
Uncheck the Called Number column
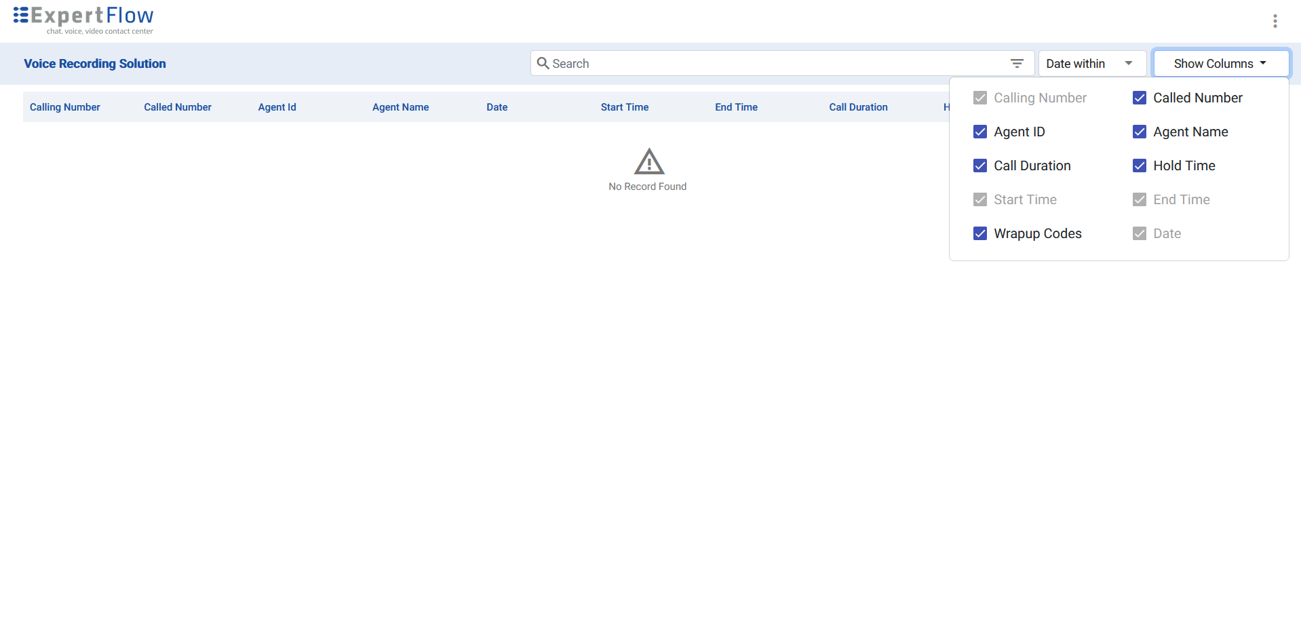pos(1140,98)
